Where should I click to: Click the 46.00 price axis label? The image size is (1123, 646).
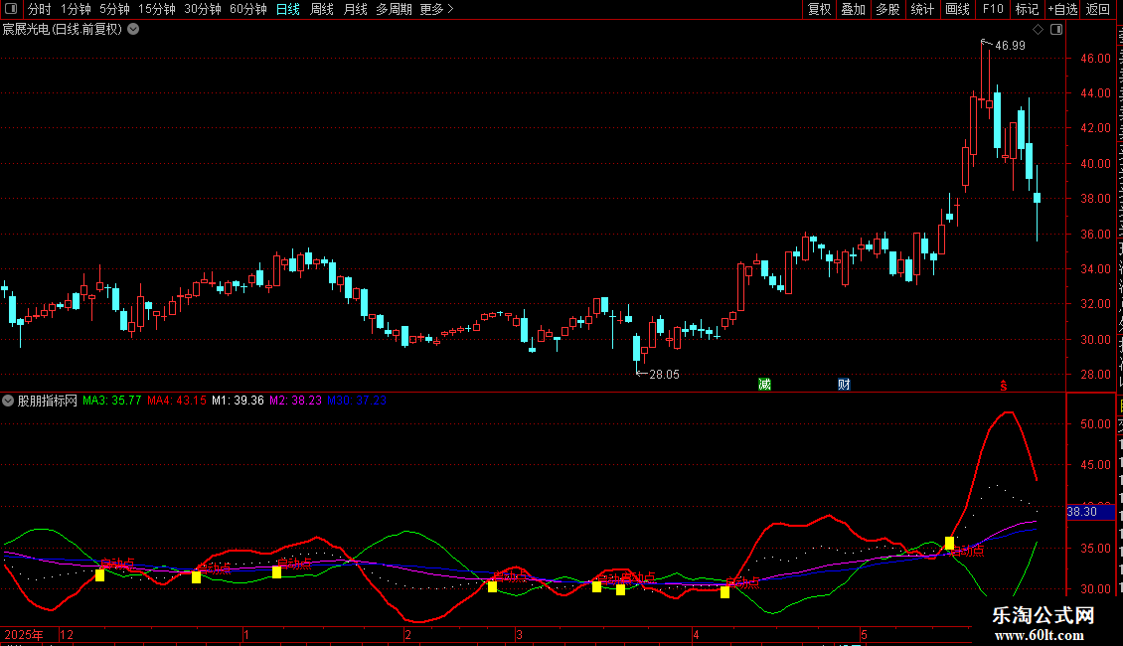[1095, 59]
